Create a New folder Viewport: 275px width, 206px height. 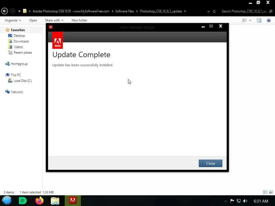tap(79, 20)
